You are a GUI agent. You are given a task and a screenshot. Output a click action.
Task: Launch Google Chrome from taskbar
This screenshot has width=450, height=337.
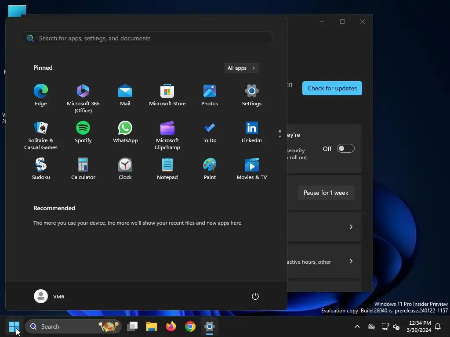pyautogui.click(x=190, y=326)
